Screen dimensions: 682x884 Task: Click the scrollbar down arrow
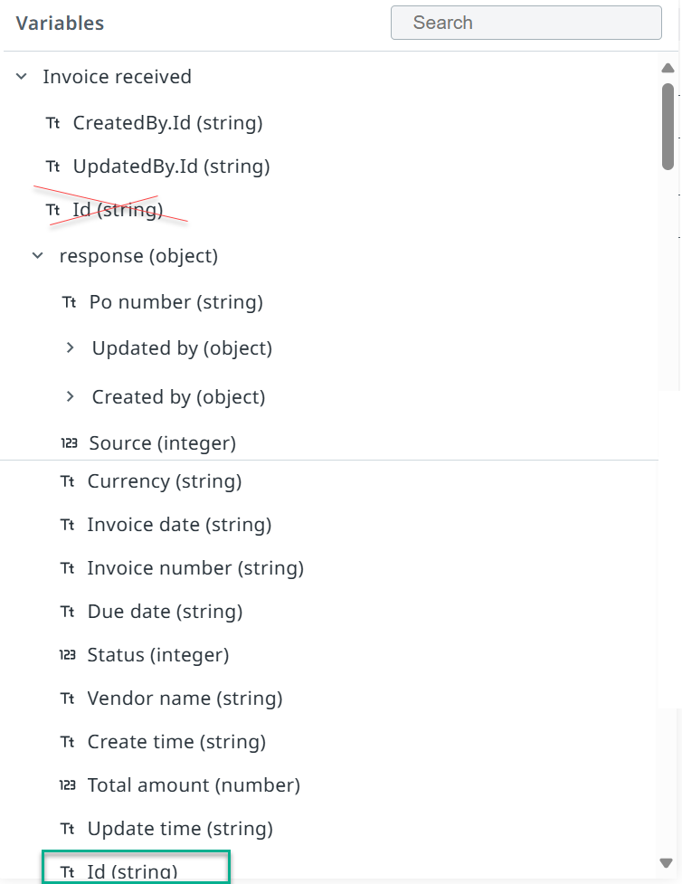(x=667, y=862)
